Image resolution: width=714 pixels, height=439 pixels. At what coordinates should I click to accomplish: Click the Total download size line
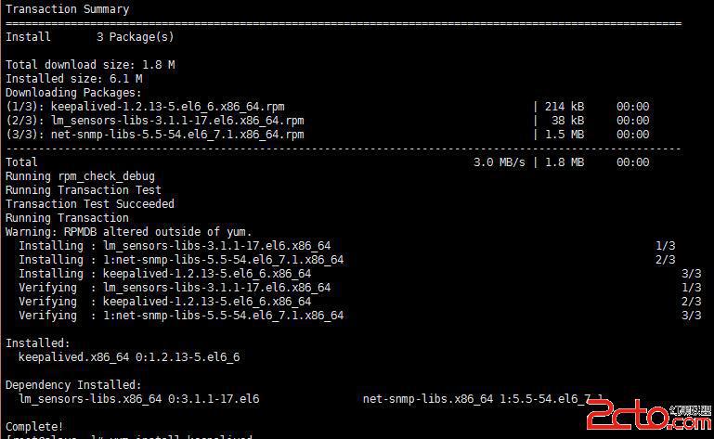point(90,65)
